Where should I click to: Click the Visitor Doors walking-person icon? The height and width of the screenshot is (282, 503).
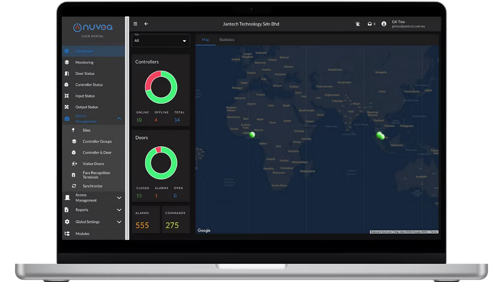(x=74, y=164)
